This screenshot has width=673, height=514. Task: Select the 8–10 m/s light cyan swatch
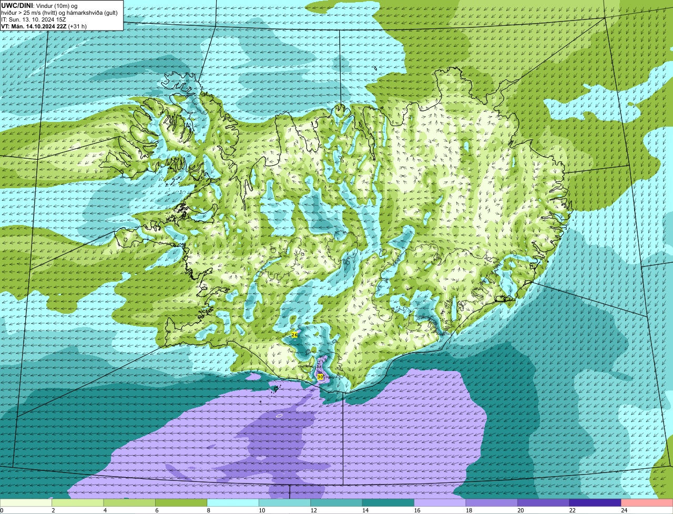click(x=233, y=503)
